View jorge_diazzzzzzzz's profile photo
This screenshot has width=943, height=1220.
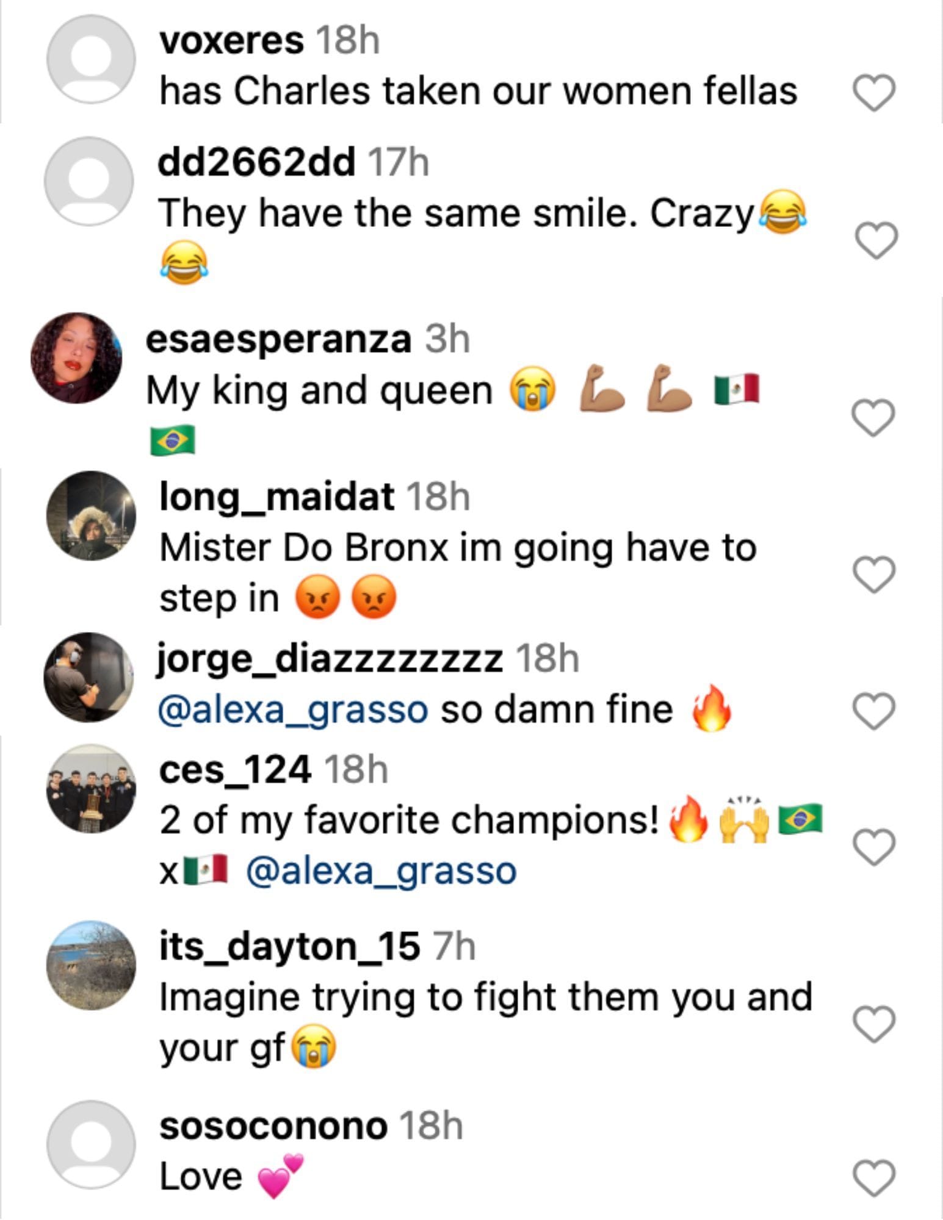click(x=89, y=676)
